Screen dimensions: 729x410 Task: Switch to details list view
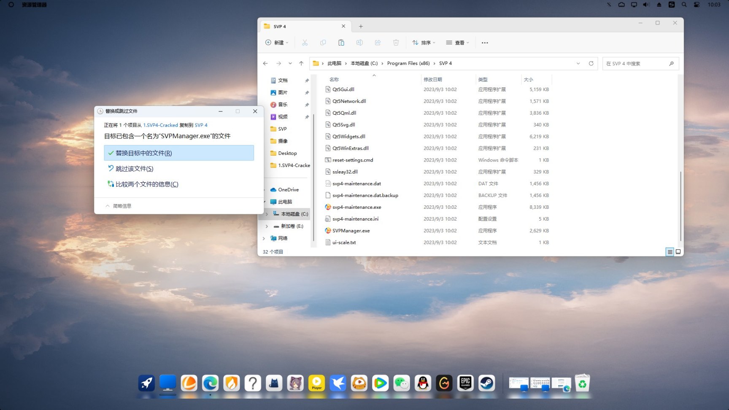(670, 252)
